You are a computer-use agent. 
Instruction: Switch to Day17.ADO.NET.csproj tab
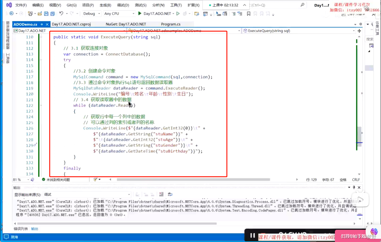[71, 24]
